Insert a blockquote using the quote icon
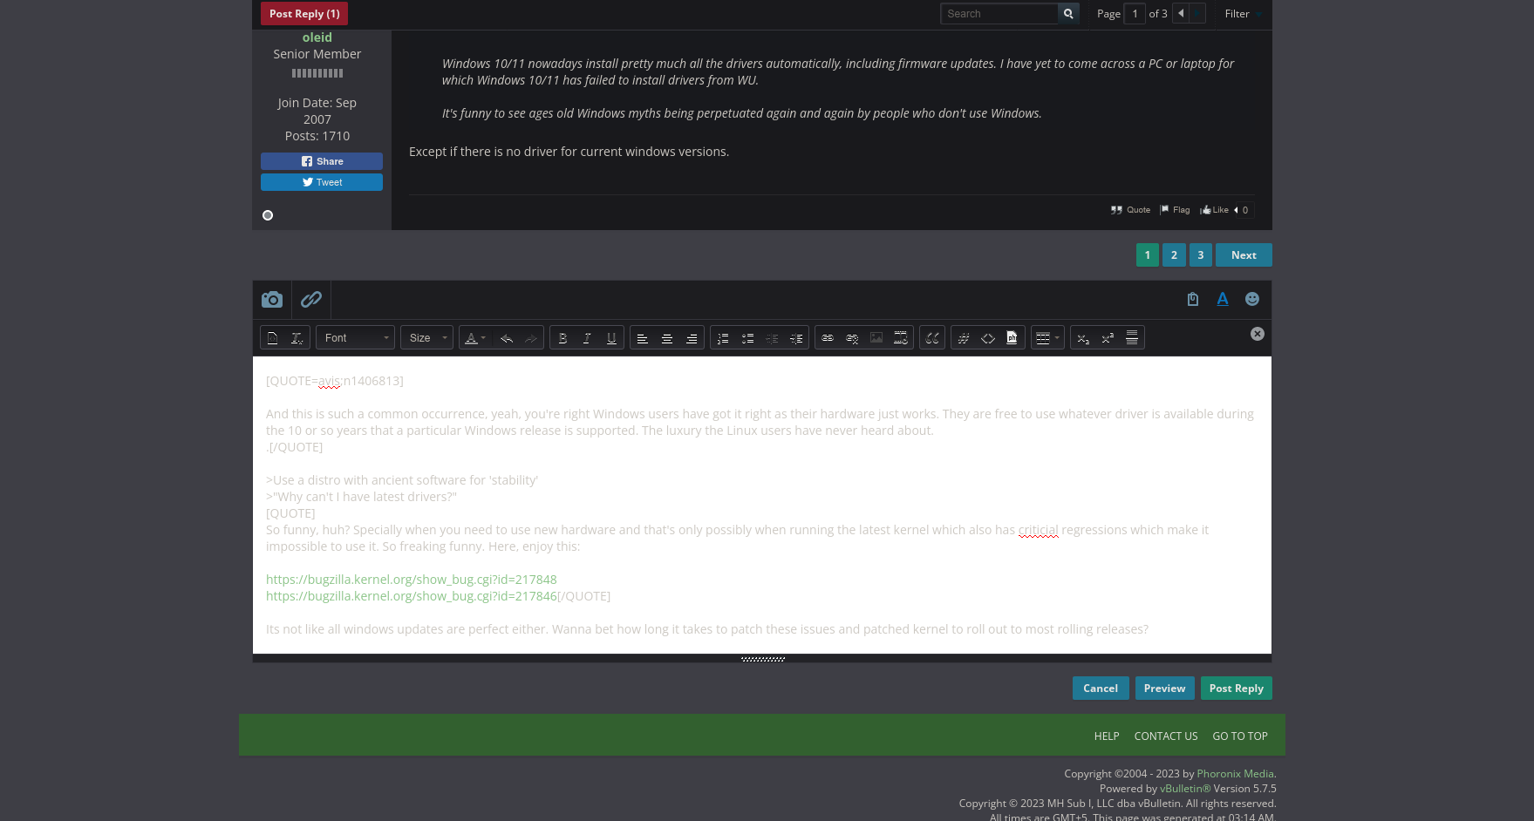 (x=931, y=337)
